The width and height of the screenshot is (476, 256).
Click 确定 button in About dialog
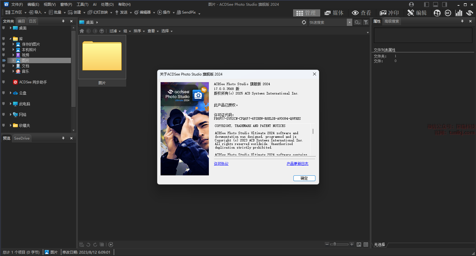tap(304, 178)
